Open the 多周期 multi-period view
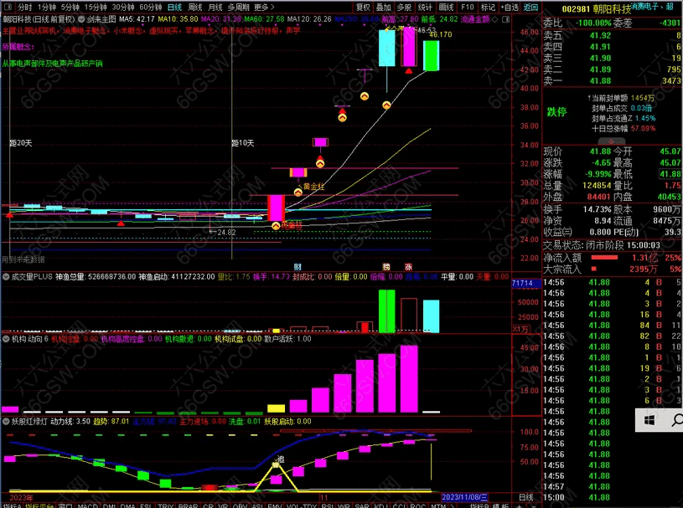 [x=238, y=7]
